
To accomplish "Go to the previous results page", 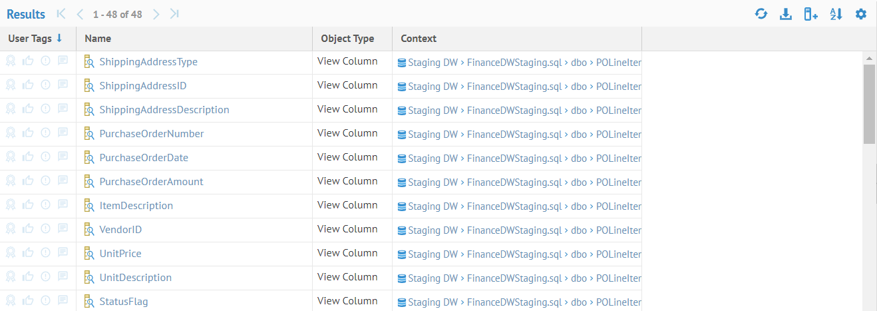I will [80, 14].
